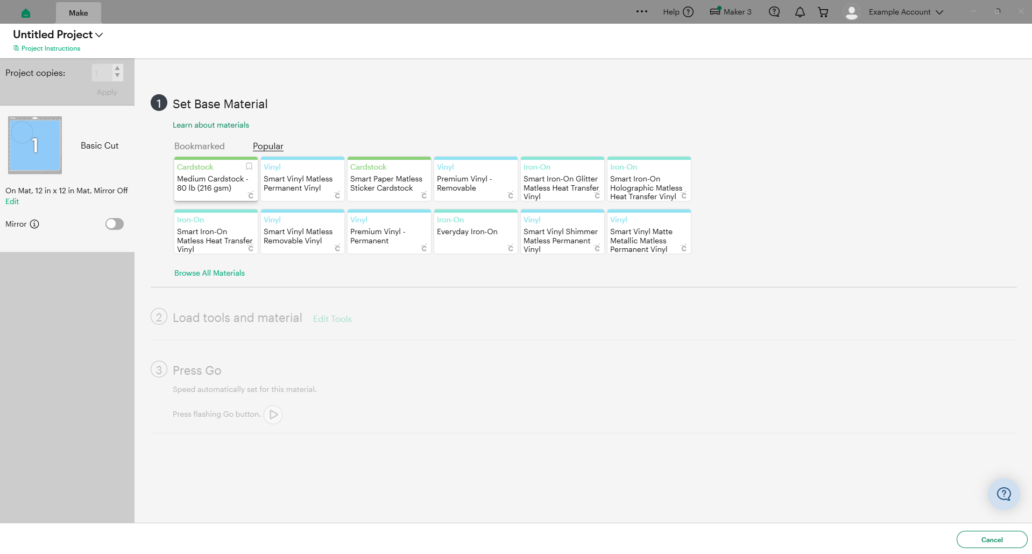
Task: Bookmark the Medium Cardstock material
Action: pos(249,166)
